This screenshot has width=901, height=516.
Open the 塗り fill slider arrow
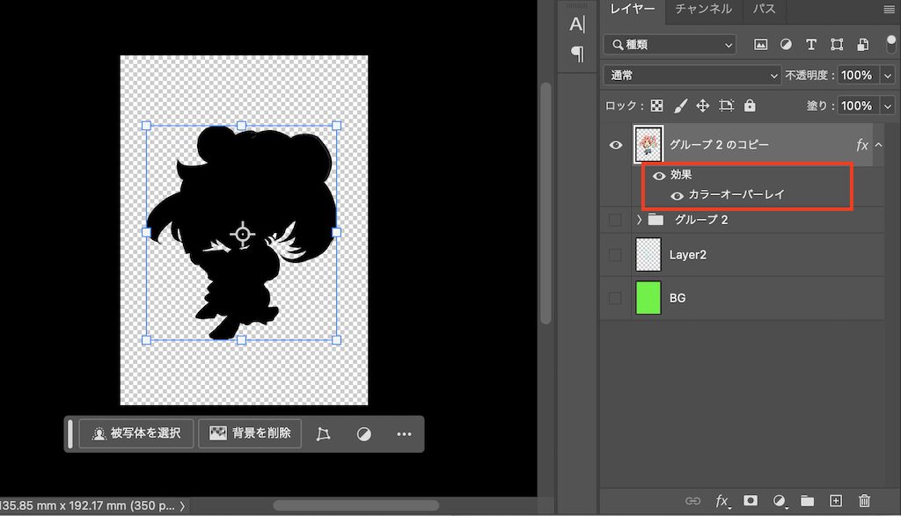(888, 106)
